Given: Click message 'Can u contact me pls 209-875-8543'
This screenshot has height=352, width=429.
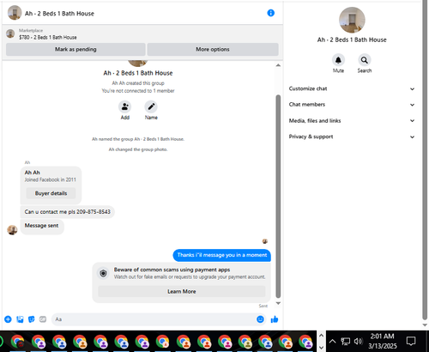Looking at the screenshot, I should [68, 212].
